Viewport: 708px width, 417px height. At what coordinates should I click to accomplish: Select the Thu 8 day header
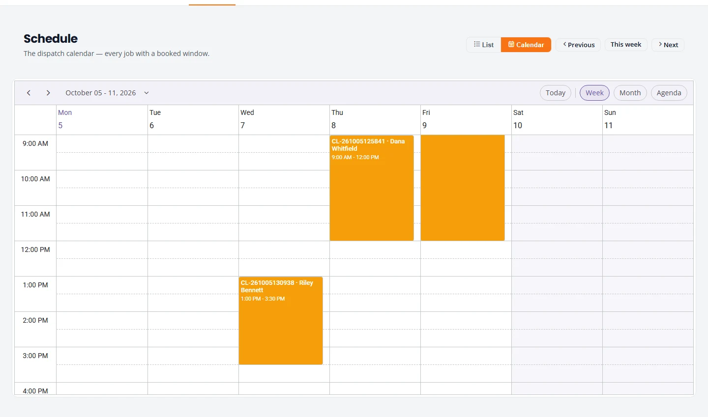pos(375,119)
